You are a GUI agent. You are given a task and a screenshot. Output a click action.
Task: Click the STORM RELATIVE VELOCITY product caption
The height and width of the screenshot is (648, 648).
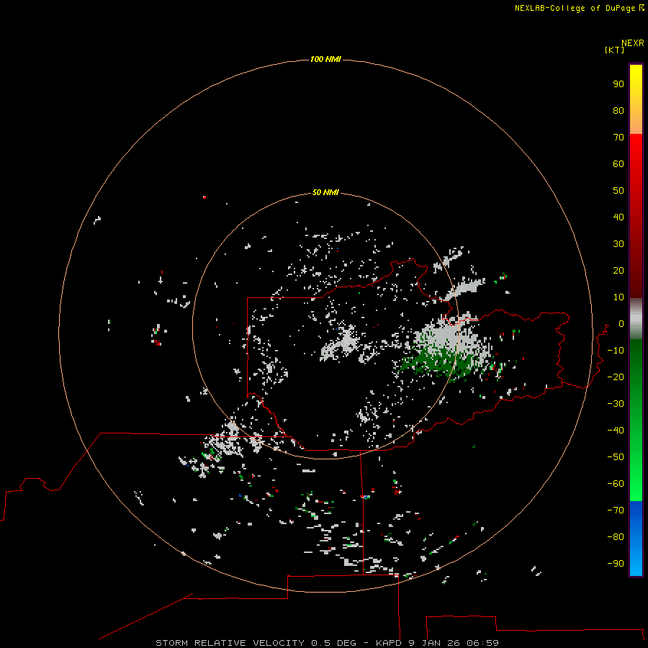(x=327, y=643)
